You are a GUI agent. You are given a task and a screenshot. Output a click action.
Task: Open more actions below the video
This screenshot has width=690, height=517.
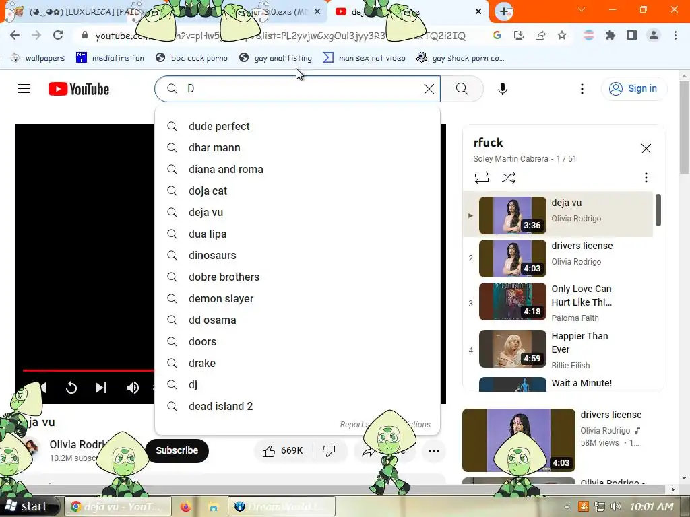(x=434, y=450)
